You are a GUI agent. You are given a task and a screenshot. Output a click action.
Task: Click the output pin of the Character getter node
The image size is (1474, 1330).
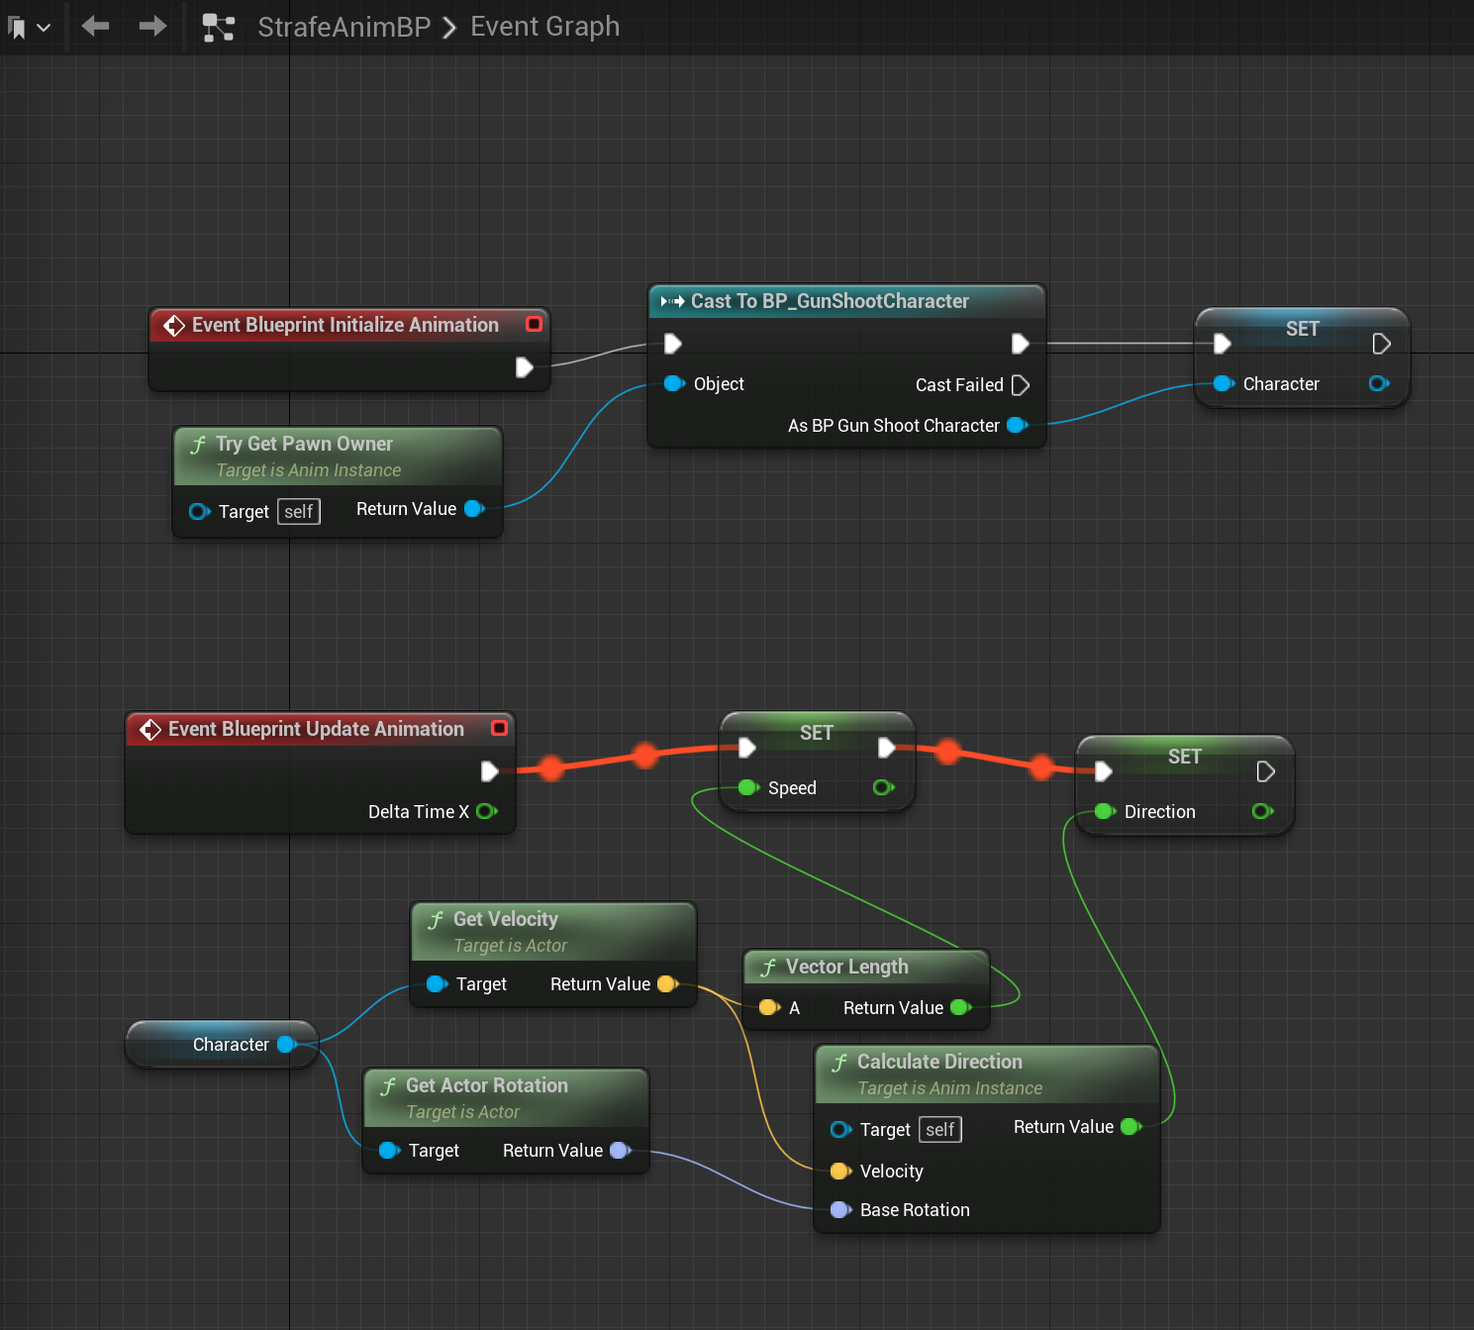tap(287, 1044)
